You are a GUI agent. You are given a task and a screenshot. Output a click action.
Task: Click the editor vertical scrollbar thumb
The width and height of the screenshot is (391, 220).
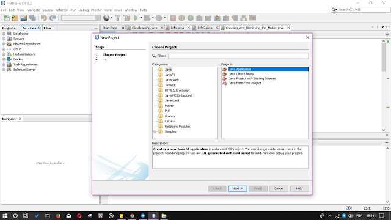click(x=384, y=58)
